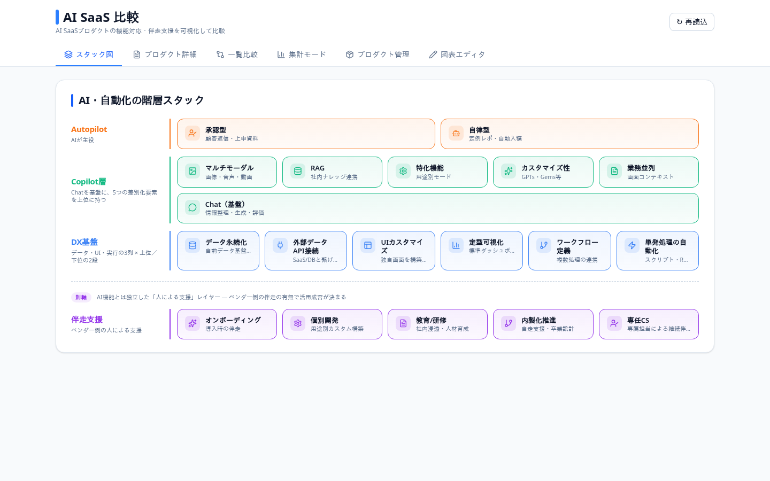Click the UIカスタマイズ card title
The image size is (770, 481).
402,246
